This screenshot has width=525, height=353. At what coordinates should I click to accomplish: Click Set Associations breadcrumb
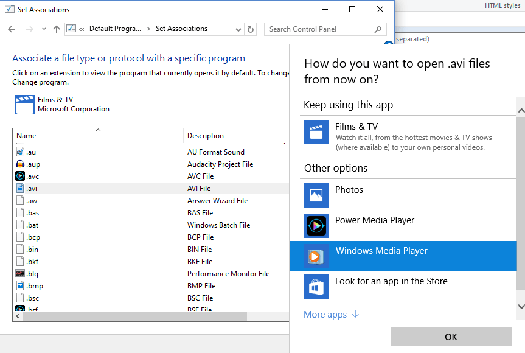(181, 29)
